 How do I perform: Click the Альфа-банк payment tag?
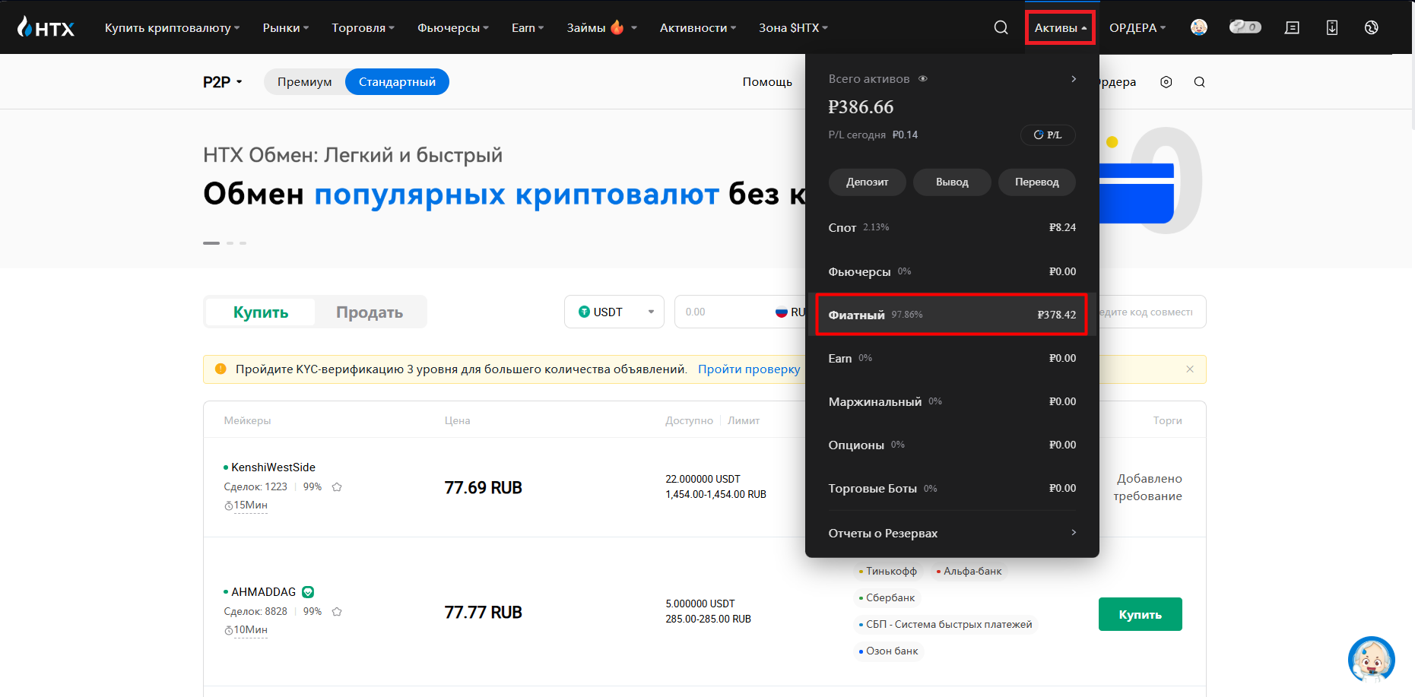(969, 572)
